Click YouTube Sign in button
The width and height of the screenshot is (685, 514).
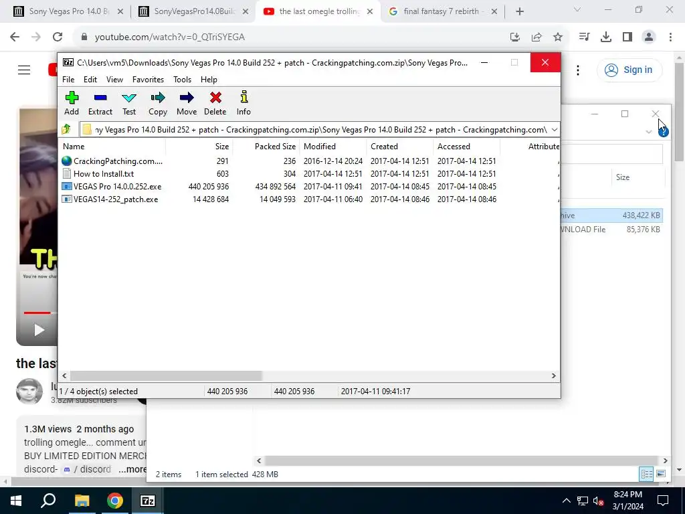pyautogui.click(x=629, y=70)
